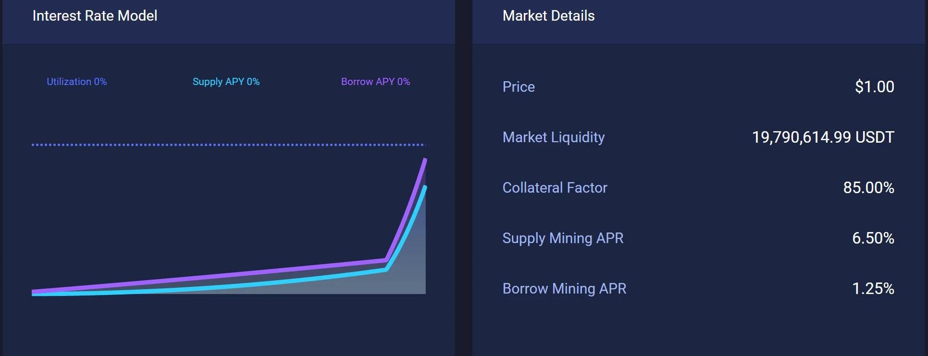The width and height of the screenshot is (928, 356).
Task: Click the Supply Mining APR label
Action: (563, 238)
